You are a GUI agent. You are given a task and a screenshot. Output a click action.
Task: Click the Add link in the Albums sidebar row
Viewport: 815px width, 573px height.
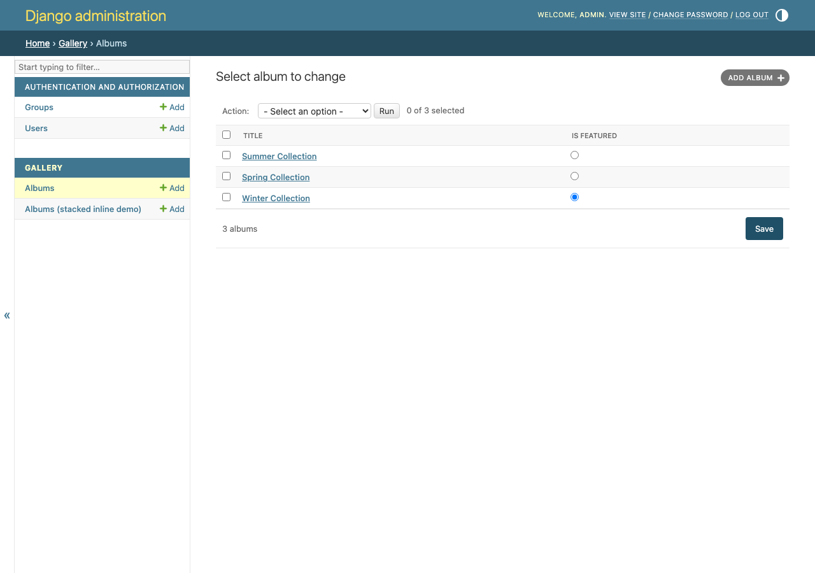[172, 188]
